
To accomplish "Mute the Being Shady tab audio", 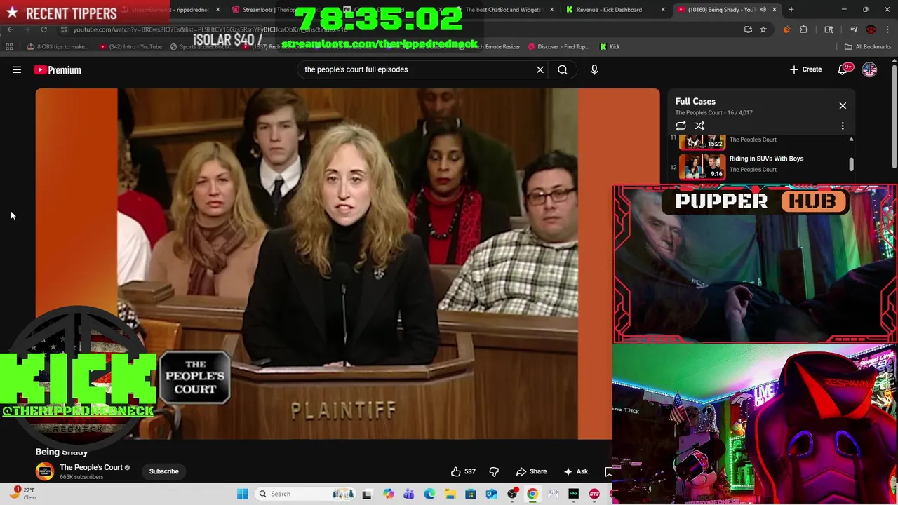I will (763, 10).
